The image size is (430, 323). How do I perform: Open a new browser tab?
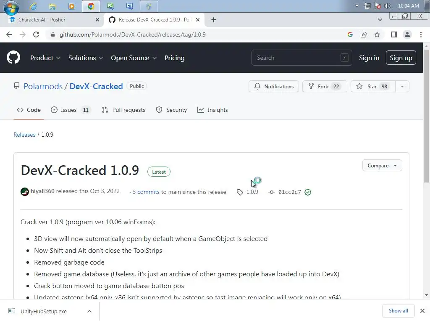point(214,20)
